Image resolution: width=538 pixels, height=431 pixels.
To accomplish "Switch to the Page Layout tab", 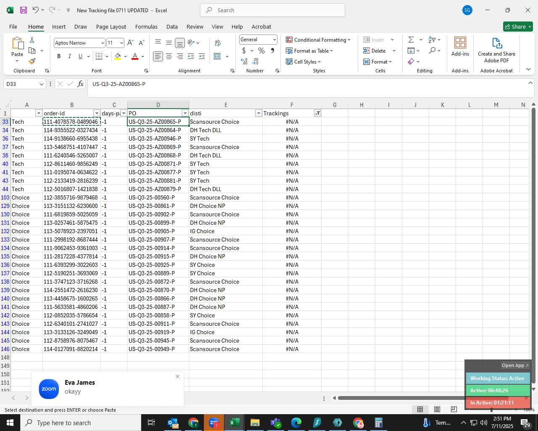I will click(x=111, y=27).
